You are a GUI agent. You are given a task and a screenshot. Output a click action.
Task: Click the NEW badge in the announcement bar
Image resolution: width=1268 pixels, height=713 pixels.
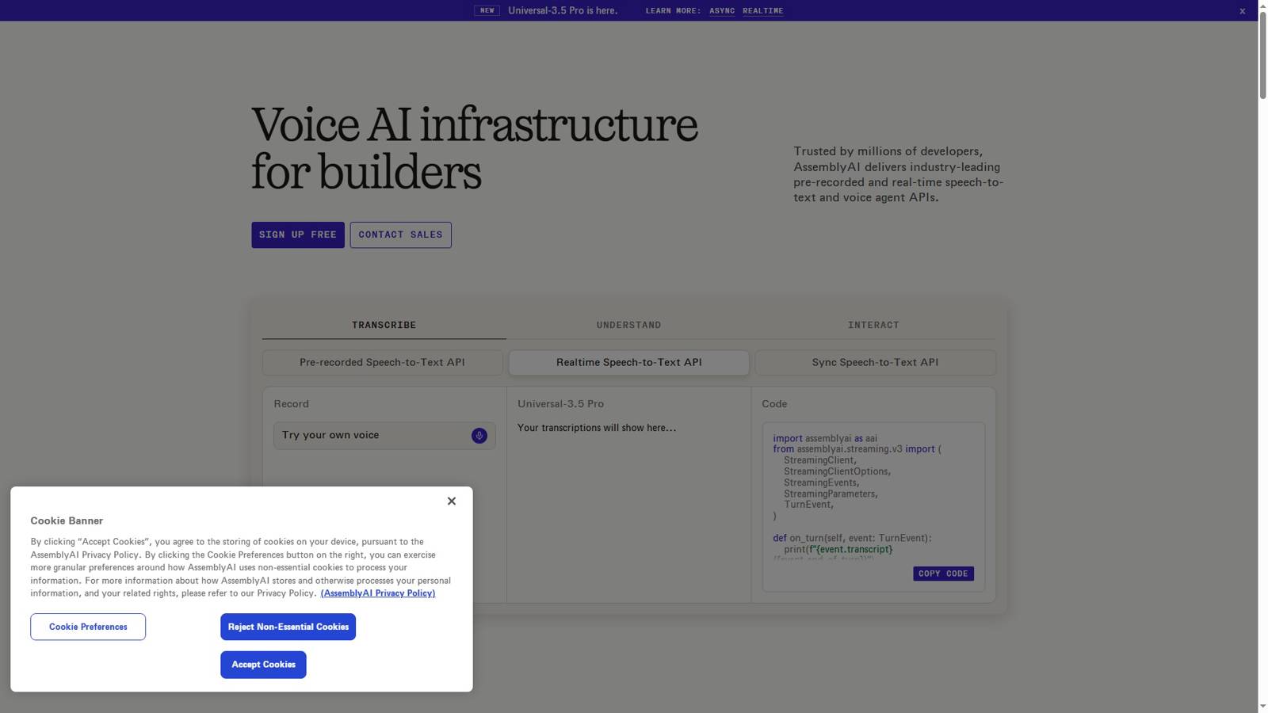[487, 11]
